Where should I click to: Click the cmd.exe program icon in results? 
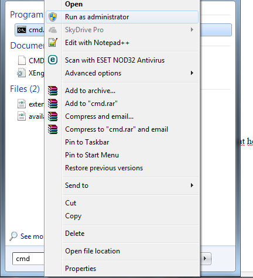(22, 30)
